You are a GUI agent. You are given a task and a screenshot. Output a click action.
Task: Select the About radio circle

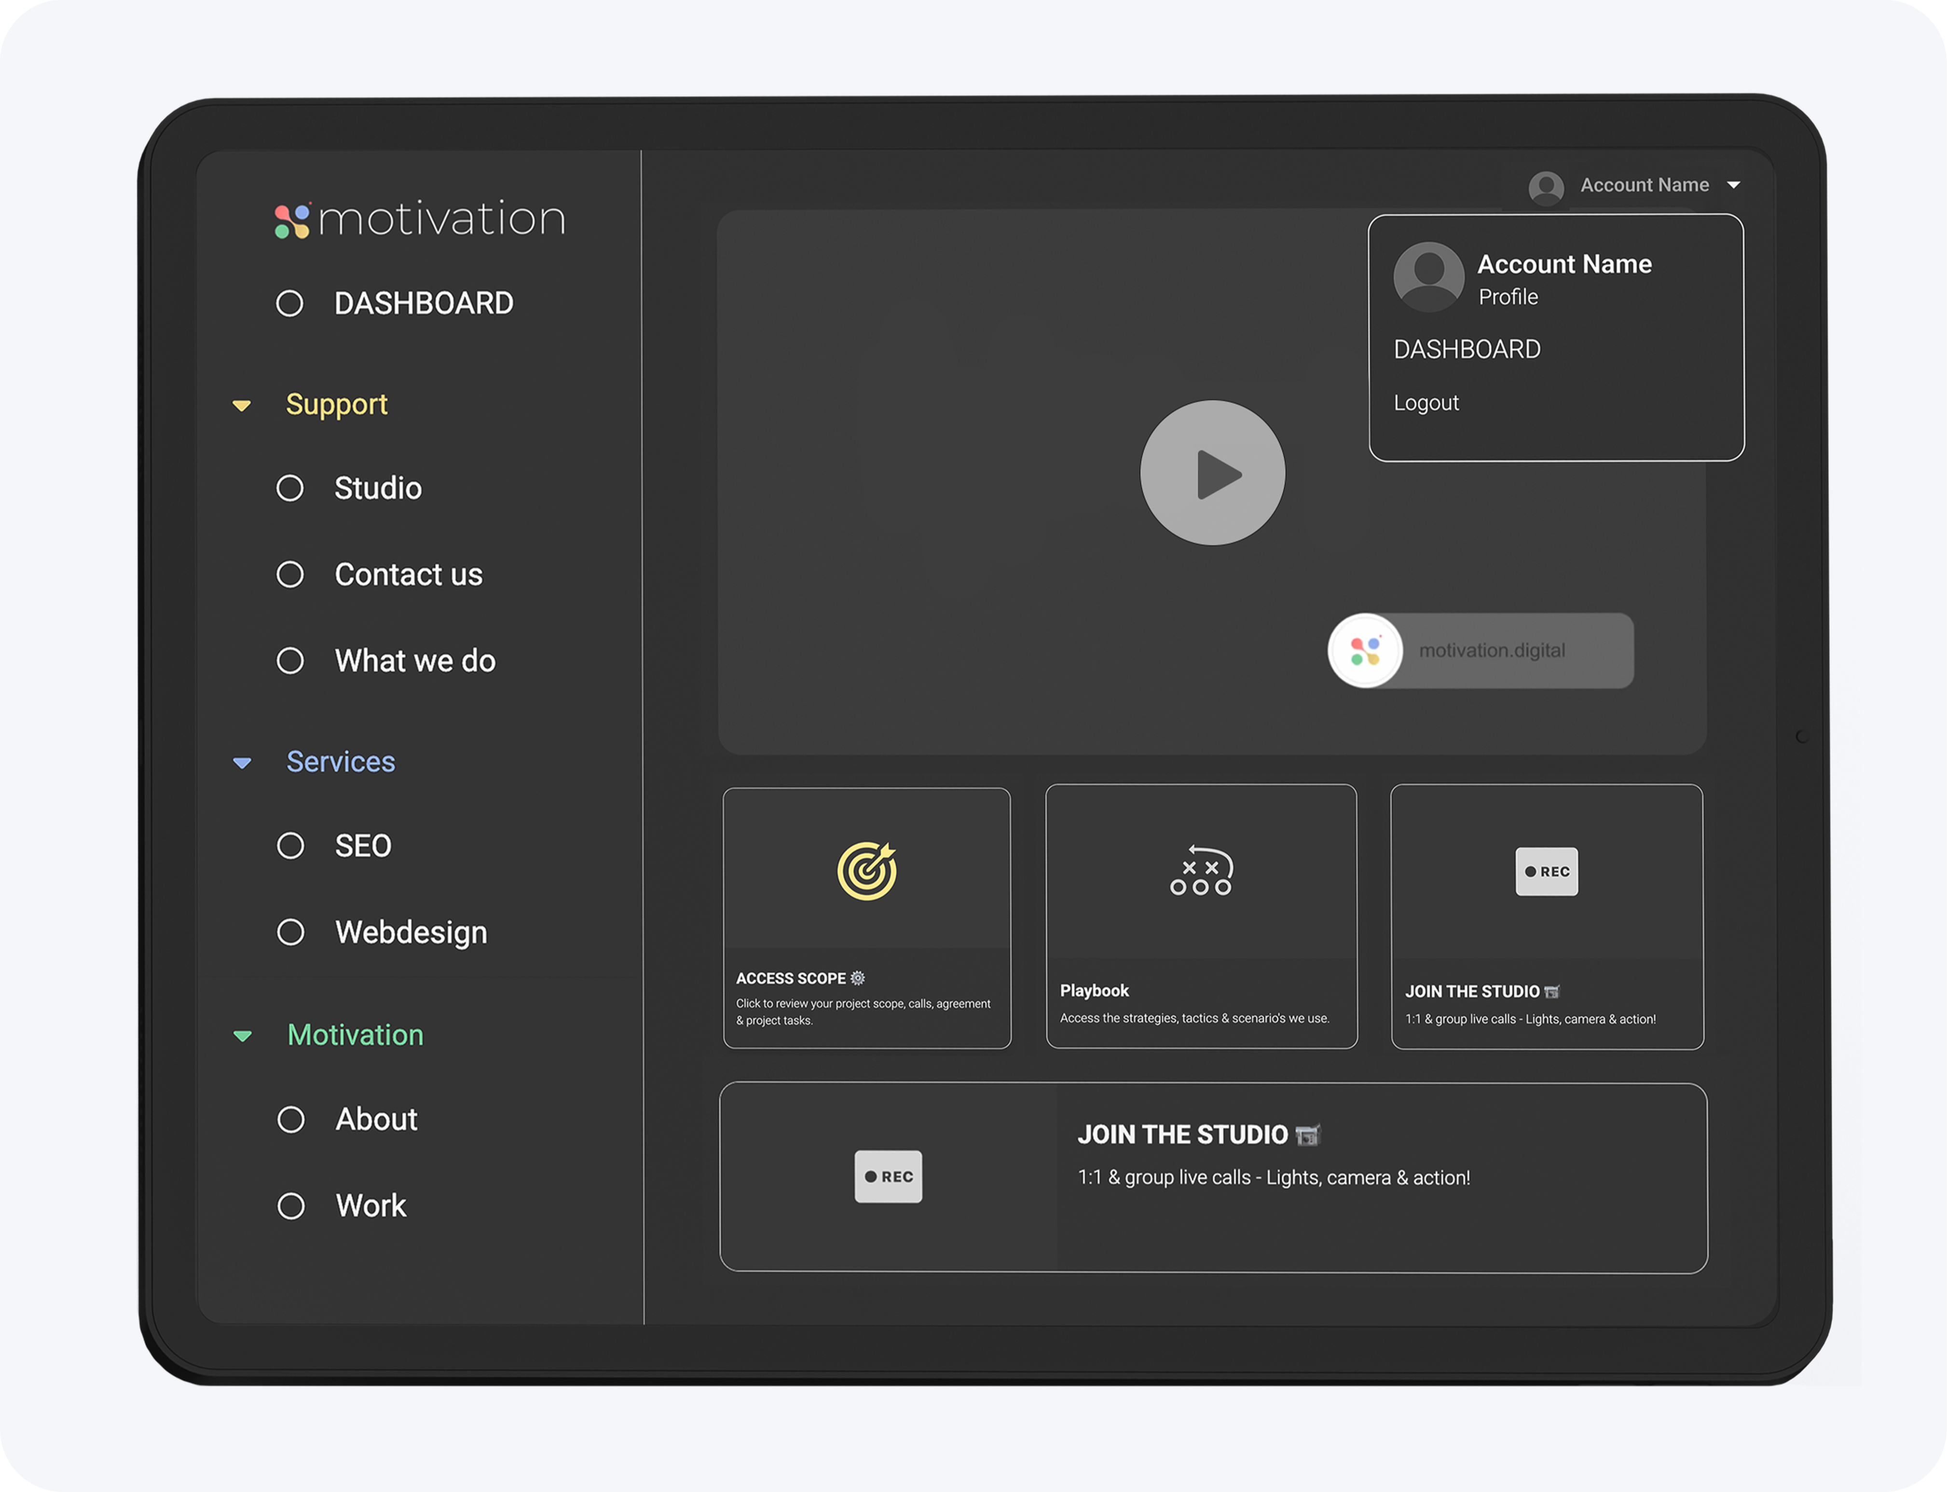coord(290,1119)
